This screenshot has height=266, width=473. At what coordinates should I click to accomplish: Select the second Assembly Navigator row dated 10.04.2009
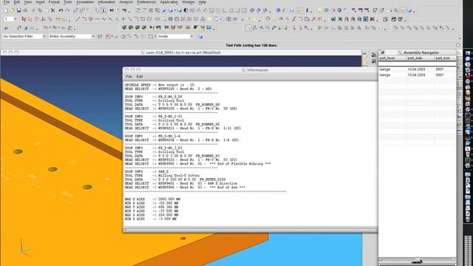pyautogui.click(x=417, y=75)
